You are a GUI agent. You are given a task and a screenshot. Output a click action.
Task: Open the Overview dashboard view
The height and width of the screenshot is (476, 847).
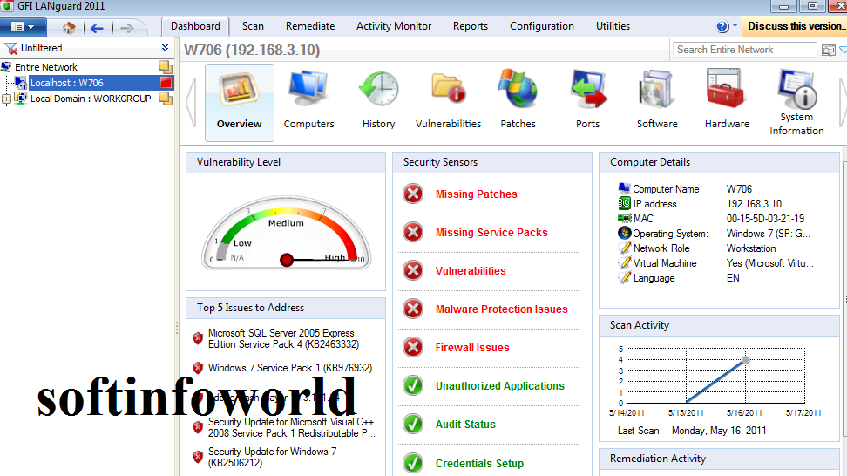(240, 103)
